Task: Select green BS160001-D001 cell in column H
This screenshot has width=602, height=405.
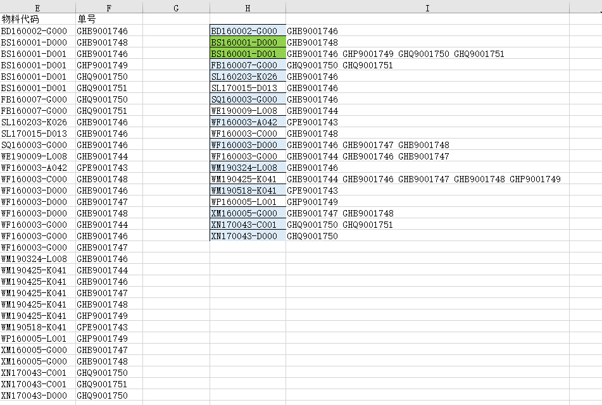Action: tap(248, 54)
